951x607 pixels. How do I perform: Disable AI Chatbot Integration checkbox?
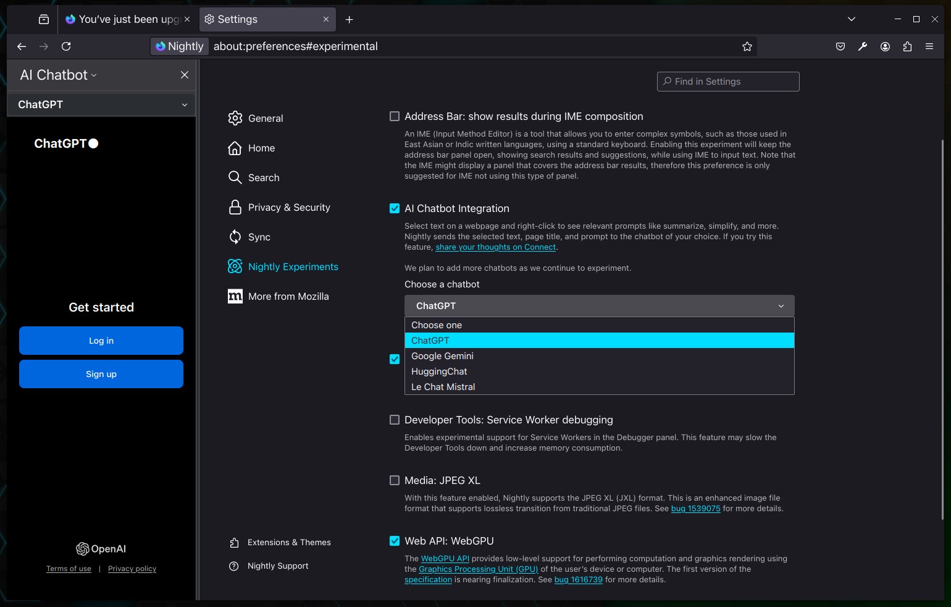tap(395, 208)
